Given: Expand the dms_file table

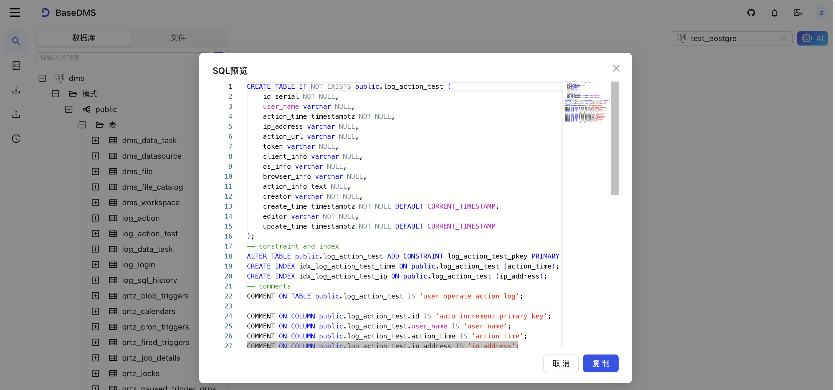Looking at the screenshot, I should (x=95, y=171).
